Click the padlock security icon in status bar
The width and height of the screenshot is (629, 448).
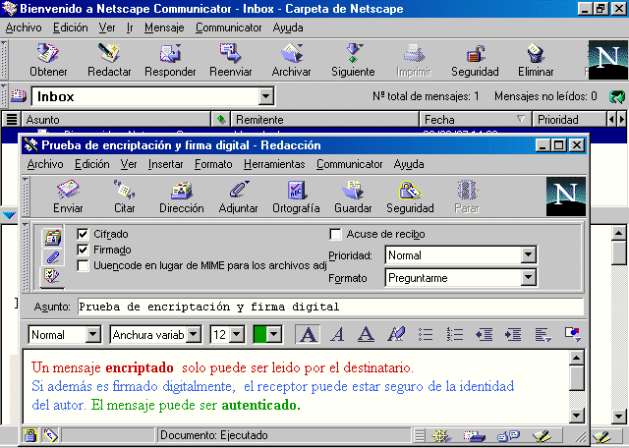[x=30, y=435]
